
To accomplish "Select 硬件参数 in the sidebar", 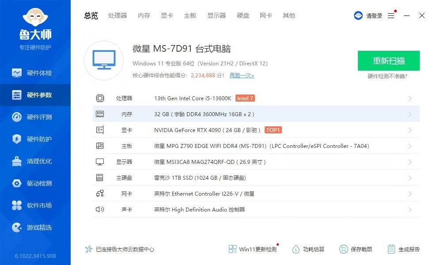I will pyautogui.click(x=35, y=95).
